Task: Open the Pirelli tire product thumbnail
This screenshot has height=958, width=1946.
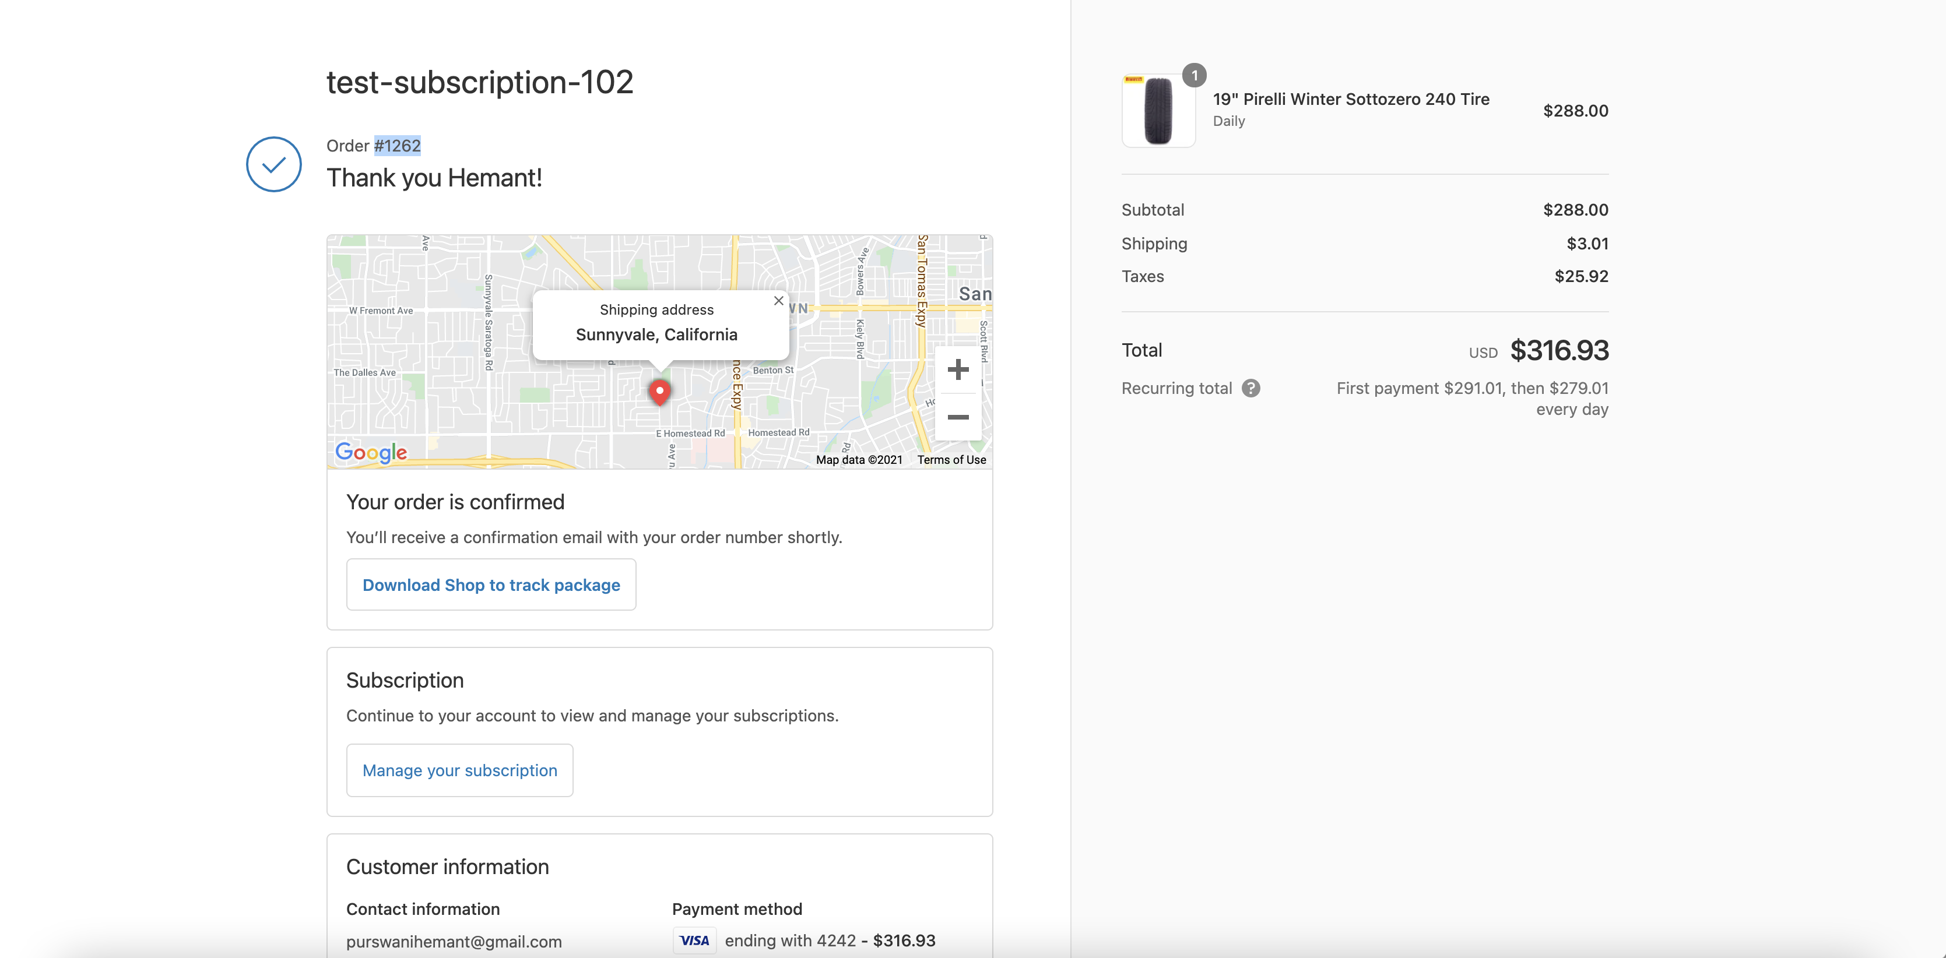Action: point(1158,111)
